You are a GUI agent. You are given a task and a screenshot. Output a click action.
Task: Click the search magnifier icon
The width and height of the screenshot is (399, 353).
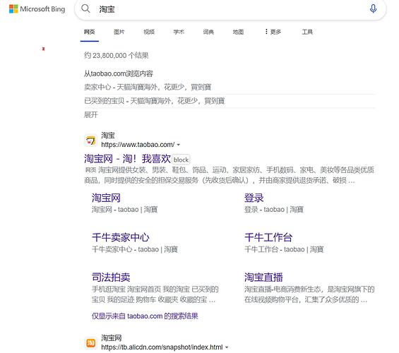[85, 8]
